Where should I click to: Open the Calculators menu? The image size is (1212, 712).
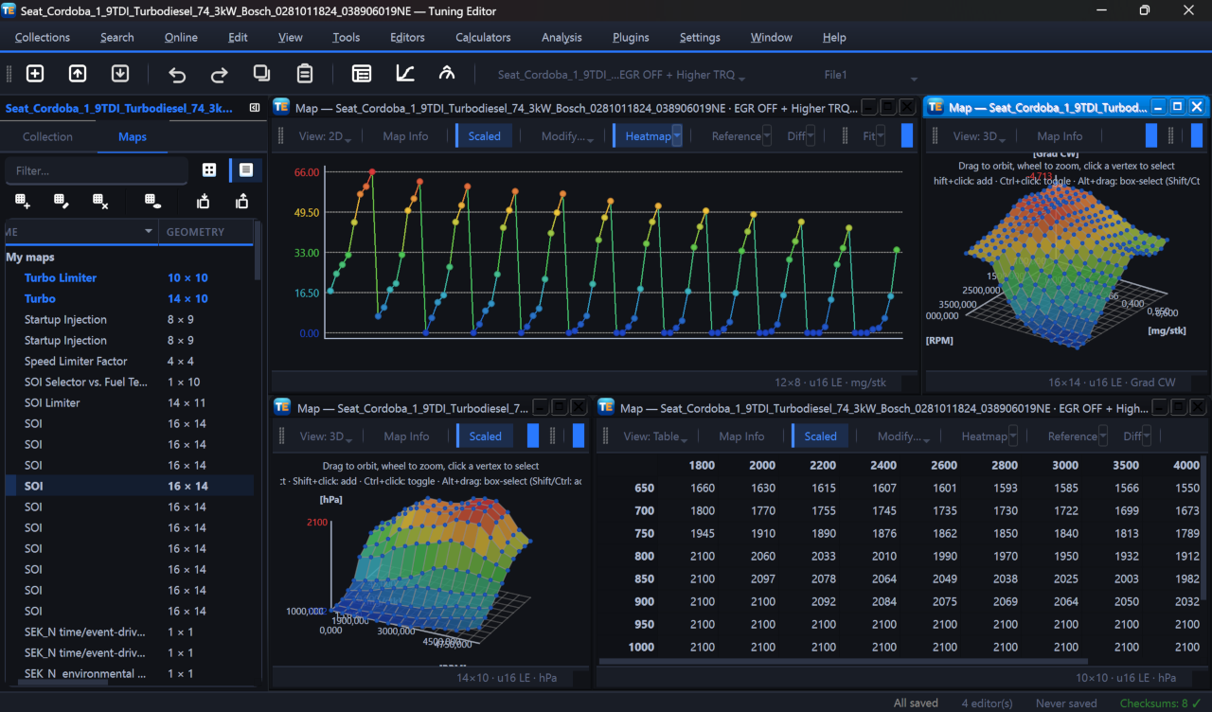483,37
